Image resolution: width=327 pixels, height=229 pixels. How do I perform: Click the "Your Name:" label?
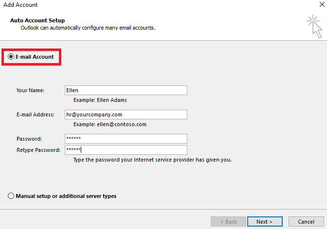click(x=30, y=90)
